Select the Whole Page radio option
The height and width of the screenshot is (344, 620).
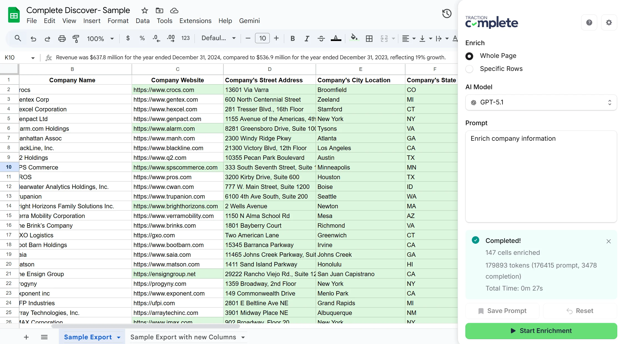(469, 56)
